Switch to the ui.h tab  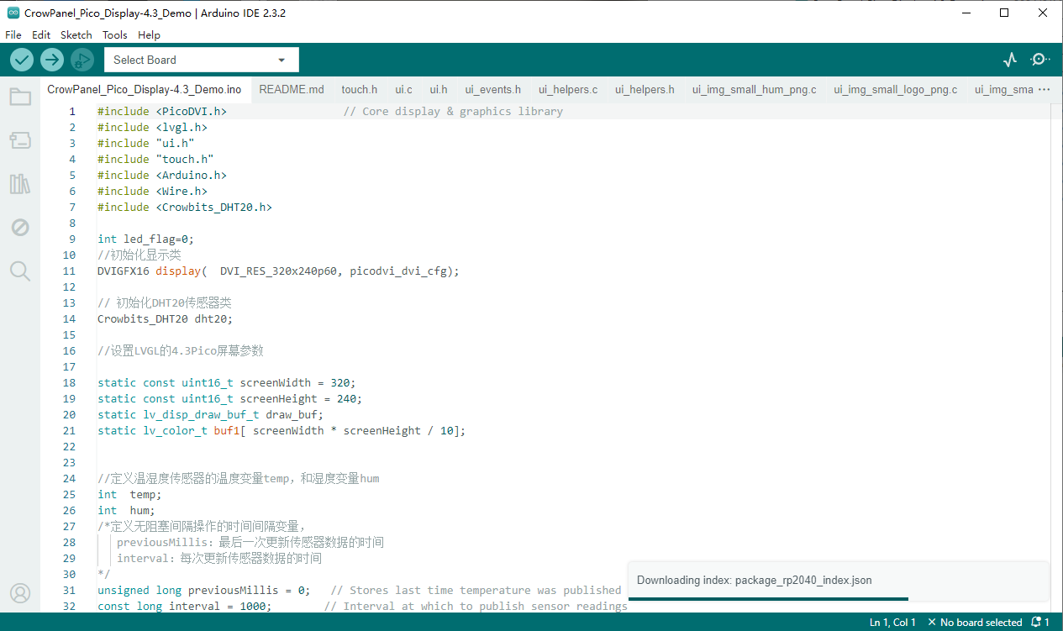coord(439,89)
